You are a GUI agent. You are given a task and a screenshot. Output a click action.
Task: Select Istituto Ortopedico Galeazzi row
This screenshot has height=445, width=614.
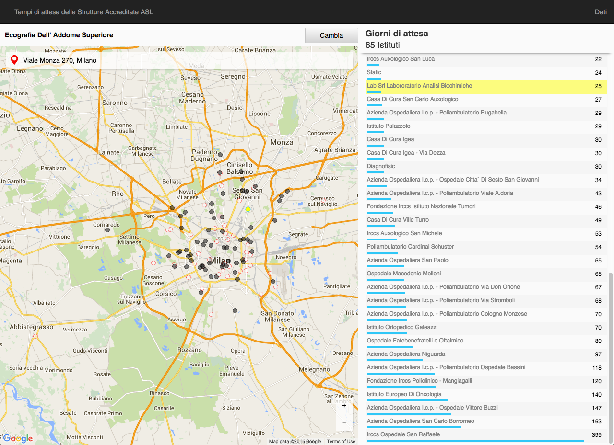pos(487,328)
